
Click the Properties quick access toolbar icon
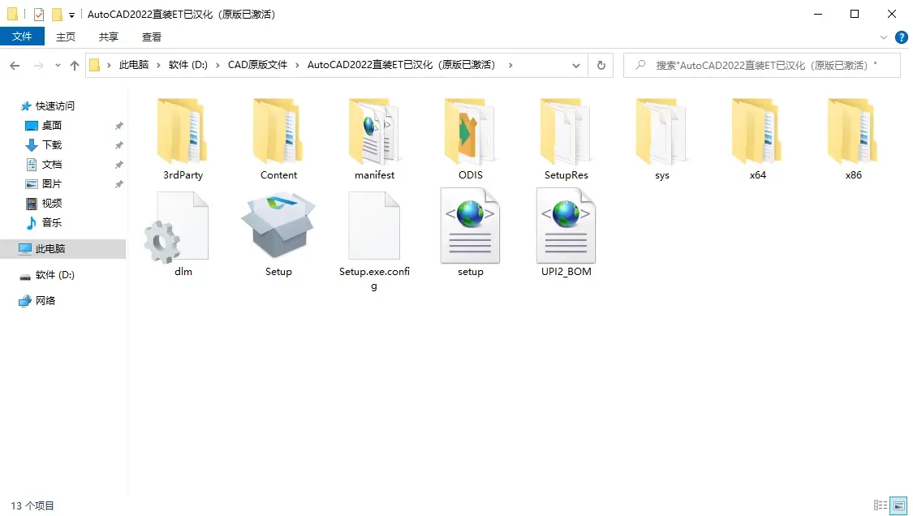point(39,14)
